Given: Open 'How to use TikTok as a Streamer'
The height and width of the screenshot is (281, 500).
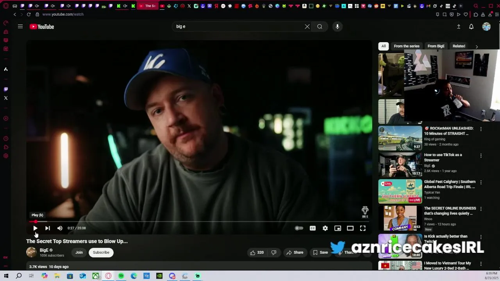Looking at the screenshot, I should [x=443, y=157].
